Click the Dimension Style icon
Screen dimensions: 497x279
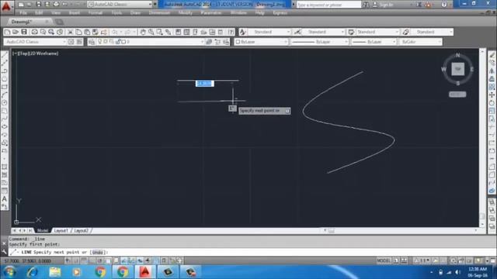[297, 32]
